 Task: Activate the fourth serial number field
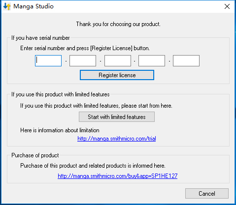pyautogui.click(x=152, y=61)
